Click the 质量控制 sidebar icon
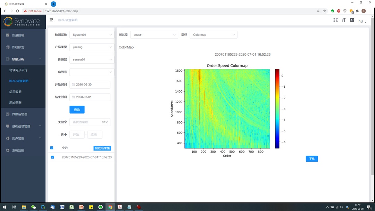 [8, 35]
